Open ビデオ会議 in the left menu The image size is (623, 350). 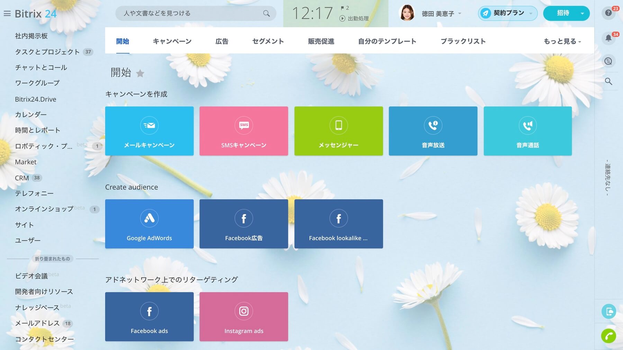click(31, 276)
